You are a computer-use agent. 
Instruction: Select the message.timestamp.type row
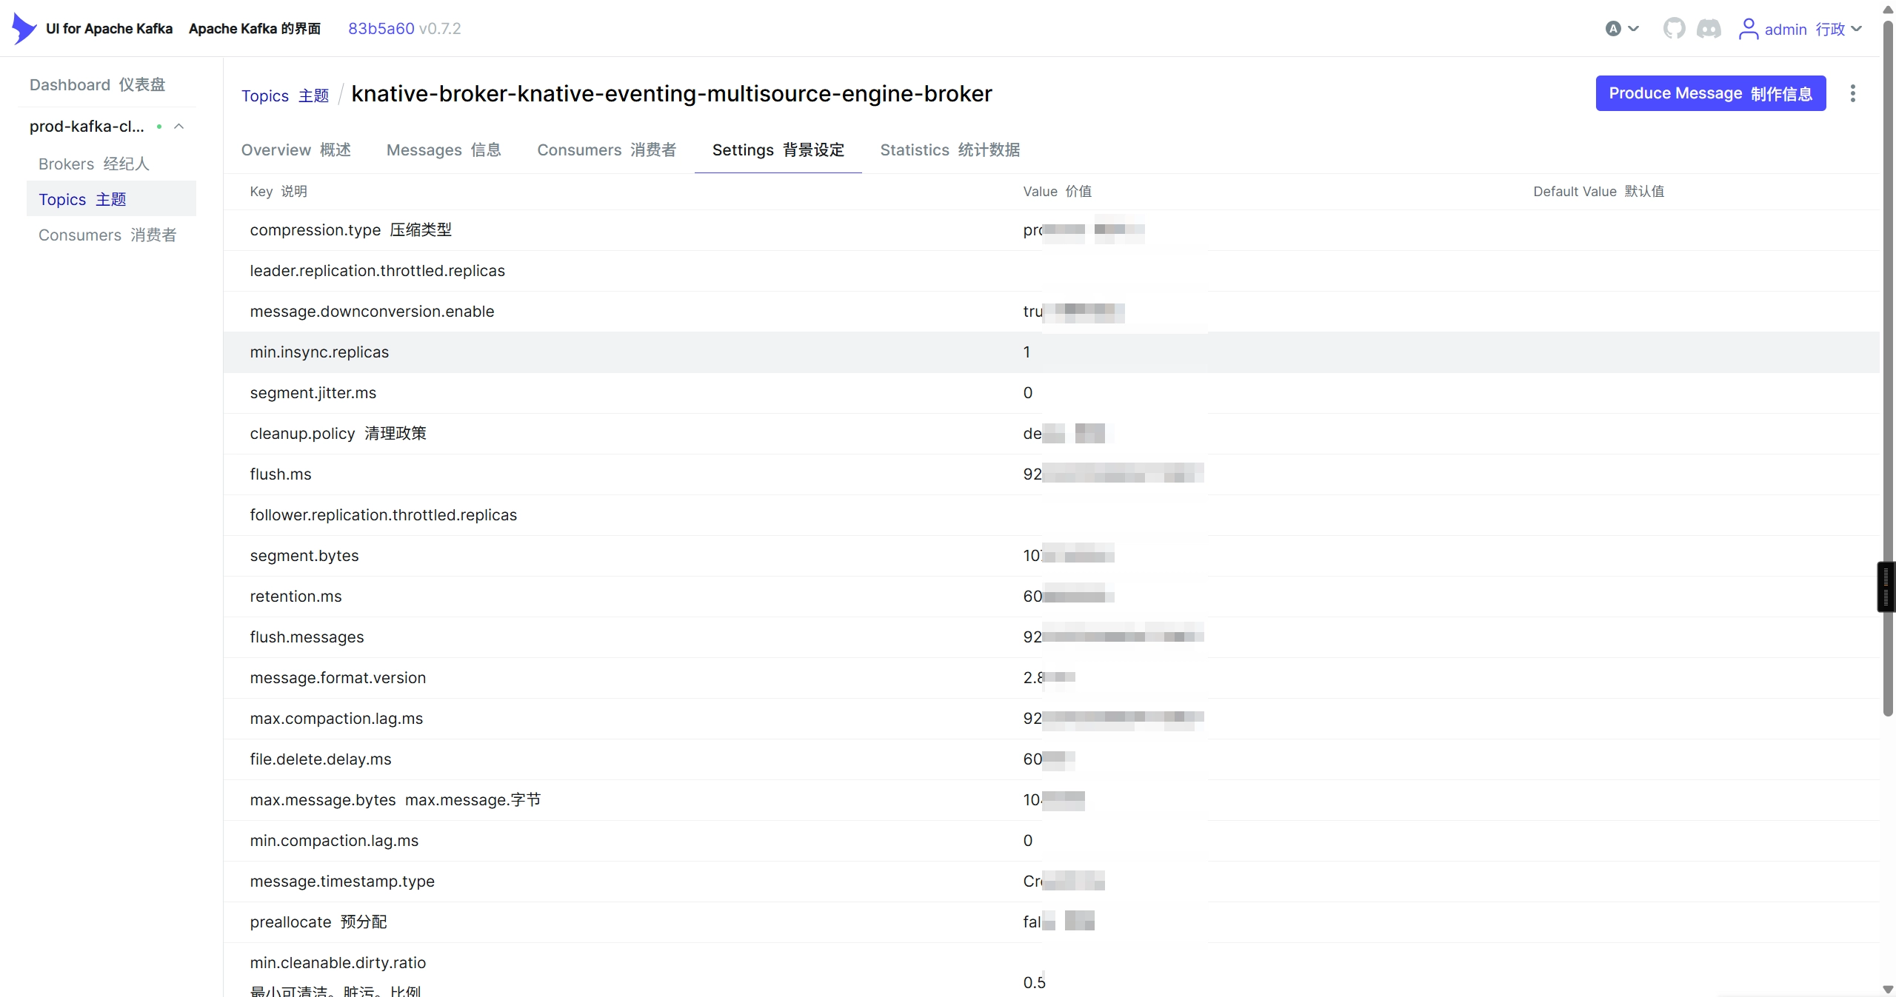pyautogui.click(x=1052, y=882)
